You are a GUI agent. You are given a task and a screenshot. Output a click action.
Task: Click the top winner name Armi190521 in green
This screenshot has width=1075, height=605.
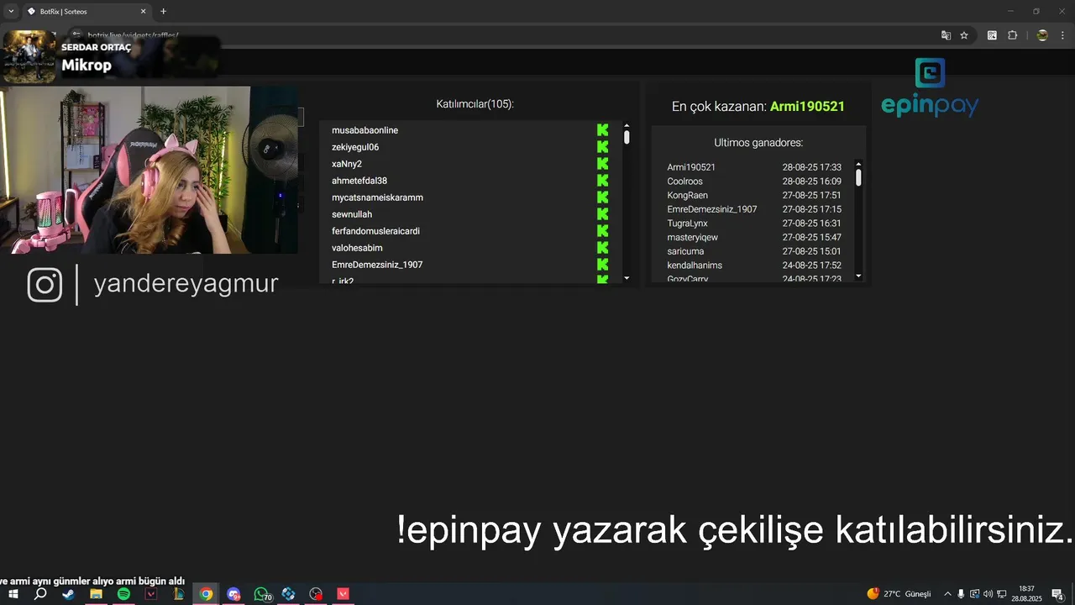pos(807,107)
